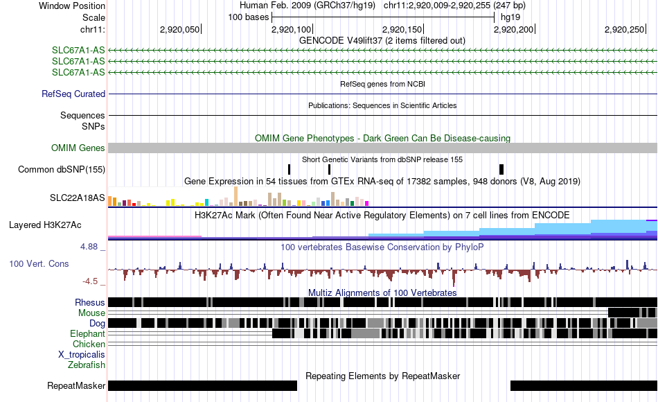The image size is (658, 402).
Task: Click the OMIM Genes track label
Action: tap(78, 148)
